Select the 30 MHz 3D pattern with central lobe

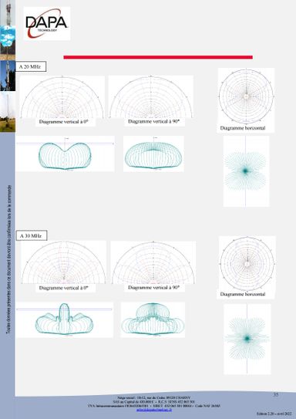(65, 320)
